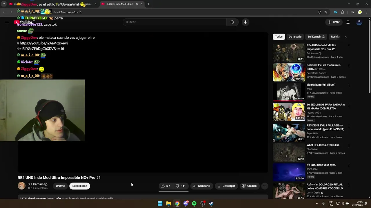Open the Windows Start menu
Screen dimensions: 371x208
pos(160,204)
